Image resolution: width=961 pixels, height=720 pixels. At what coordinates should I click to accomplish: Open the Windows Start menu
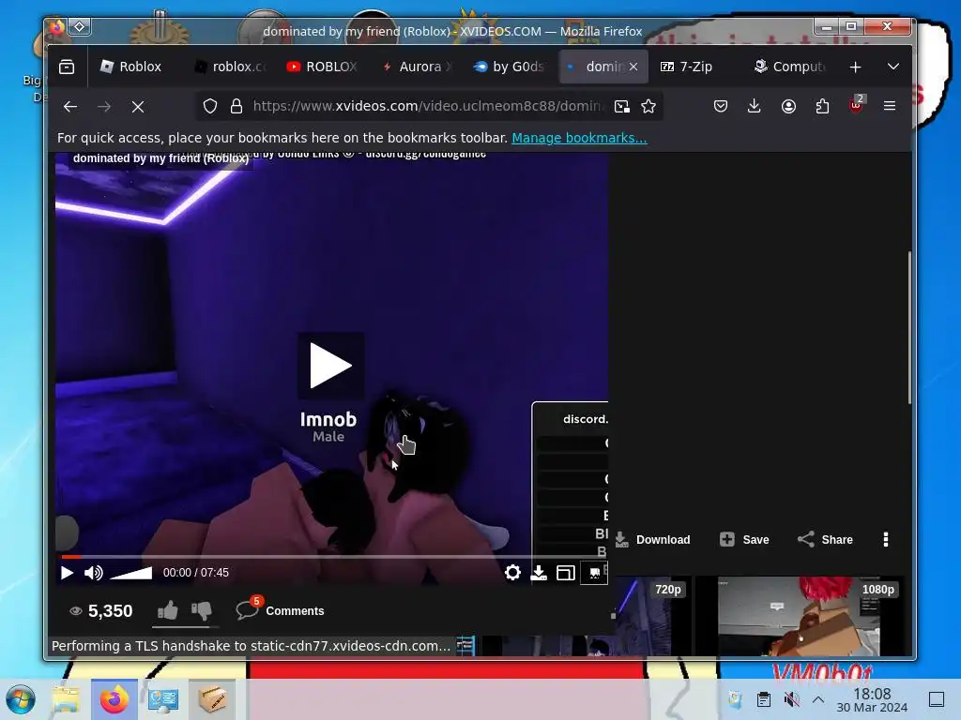tap(21, 699)
